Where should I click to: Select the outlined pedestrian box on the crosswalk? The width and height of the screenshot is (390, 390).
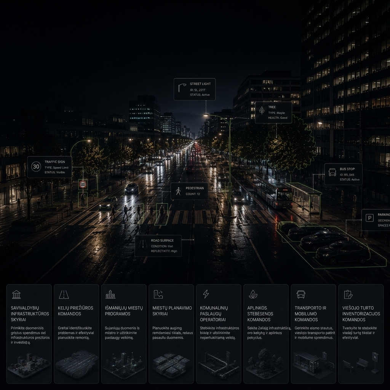click(x=161, y=214)
